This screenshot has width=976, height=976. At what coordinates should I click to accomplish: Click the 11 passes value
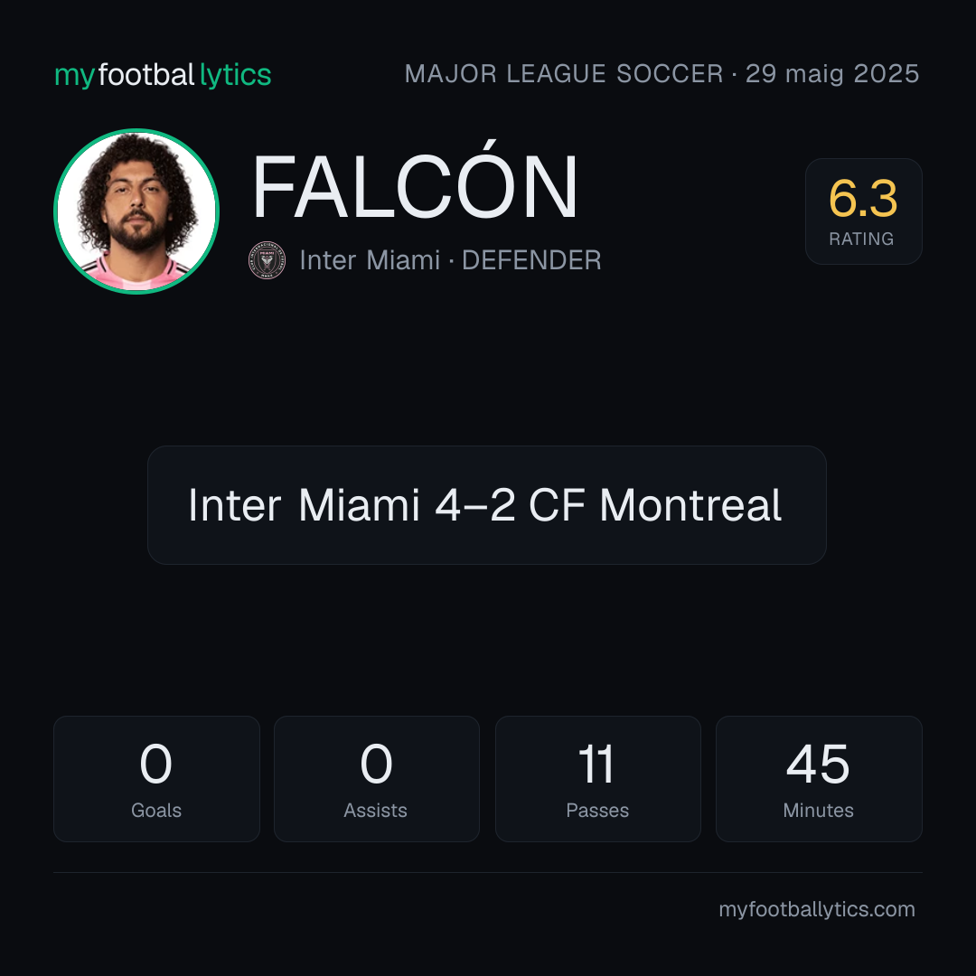tap(596, 764)
